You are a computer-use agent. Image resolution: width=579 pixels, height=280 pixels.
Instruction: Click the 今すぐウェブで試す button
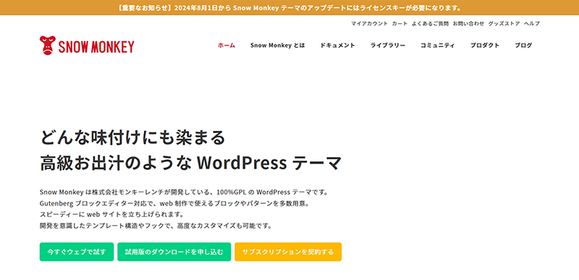pos(77,252)
